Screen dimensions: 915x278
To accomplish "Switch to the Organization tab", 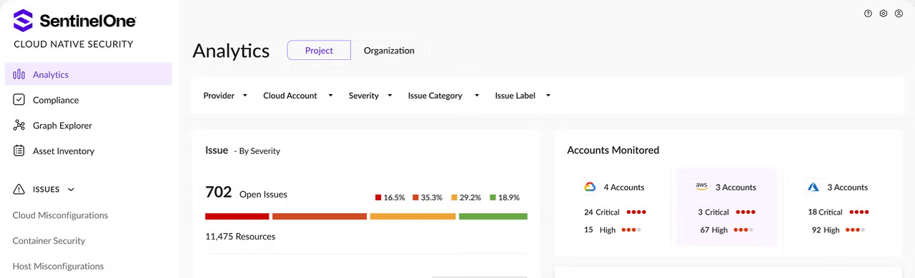I will [x=389, y=51].
